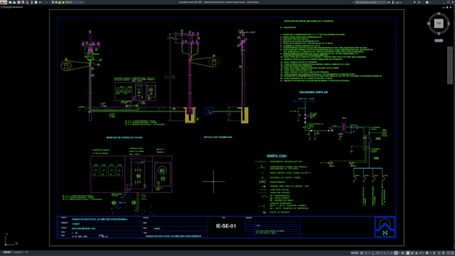Click the MODEL space button in status bar
Viewport: 455px width, 256px height.
(x=355, y=253)
